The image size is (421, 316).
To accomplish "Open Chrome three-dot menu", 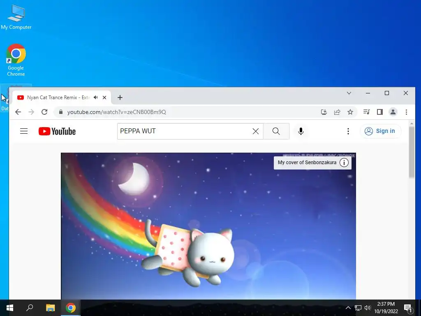I will (x=406, y=112).
